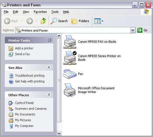
Task: Go to Control Panel link
Action: pos(24,103)
